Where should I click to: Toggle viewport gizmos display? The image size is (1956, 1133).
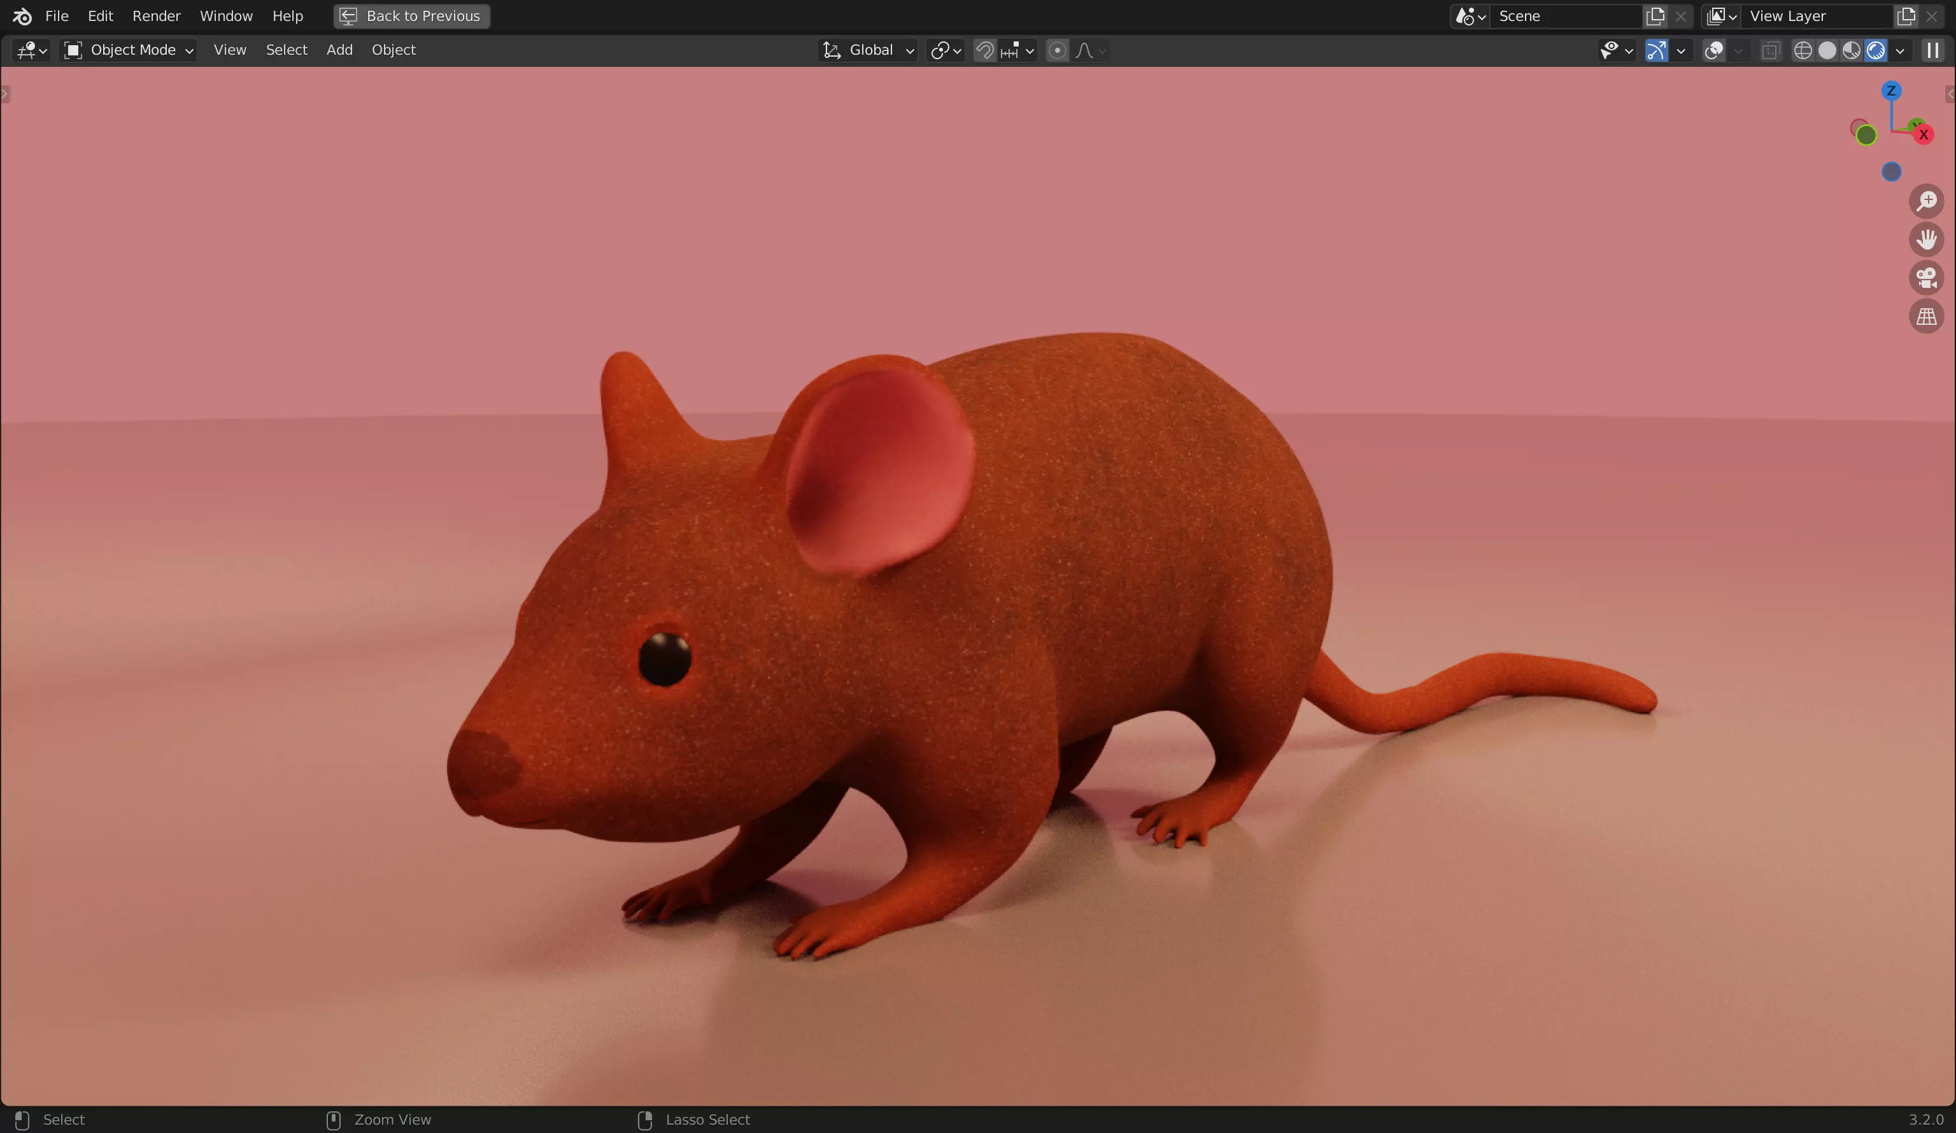(1655, 50)
